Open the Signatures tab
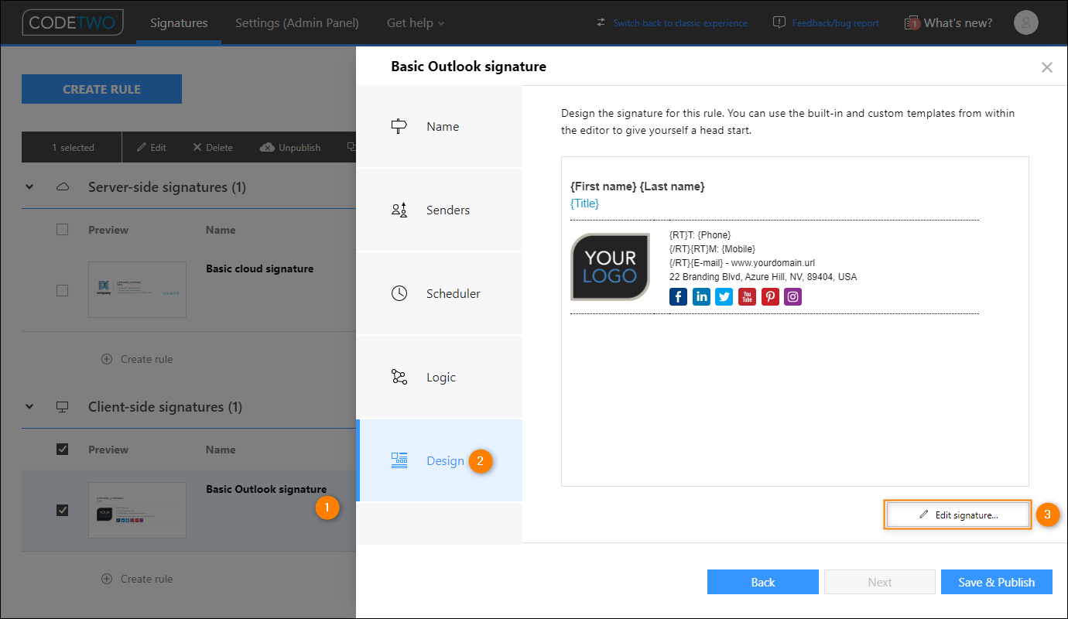 [x=179, y=23]
